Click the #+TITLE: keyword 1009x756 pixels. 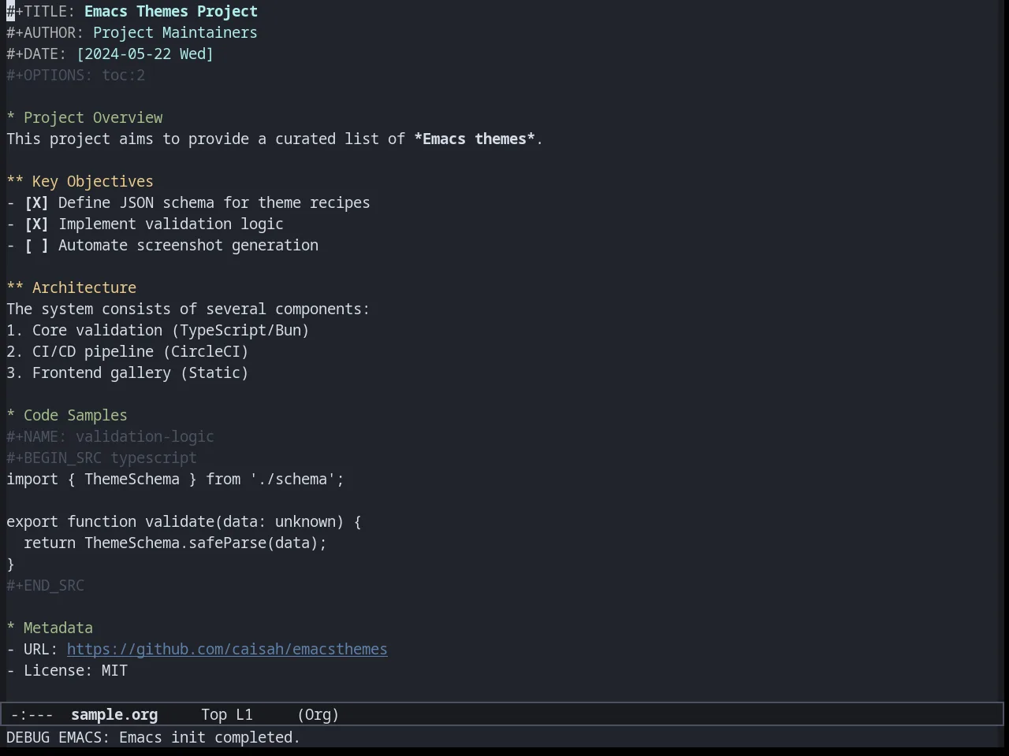41,12
